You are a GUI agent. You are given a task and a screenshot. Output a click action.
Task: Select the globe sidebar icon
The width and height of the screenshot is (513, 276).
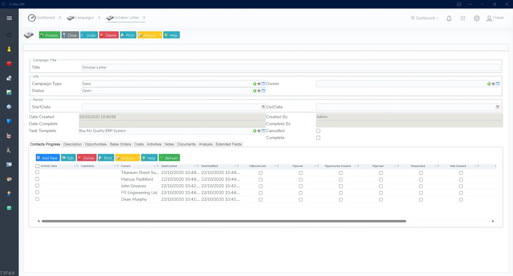9,107
